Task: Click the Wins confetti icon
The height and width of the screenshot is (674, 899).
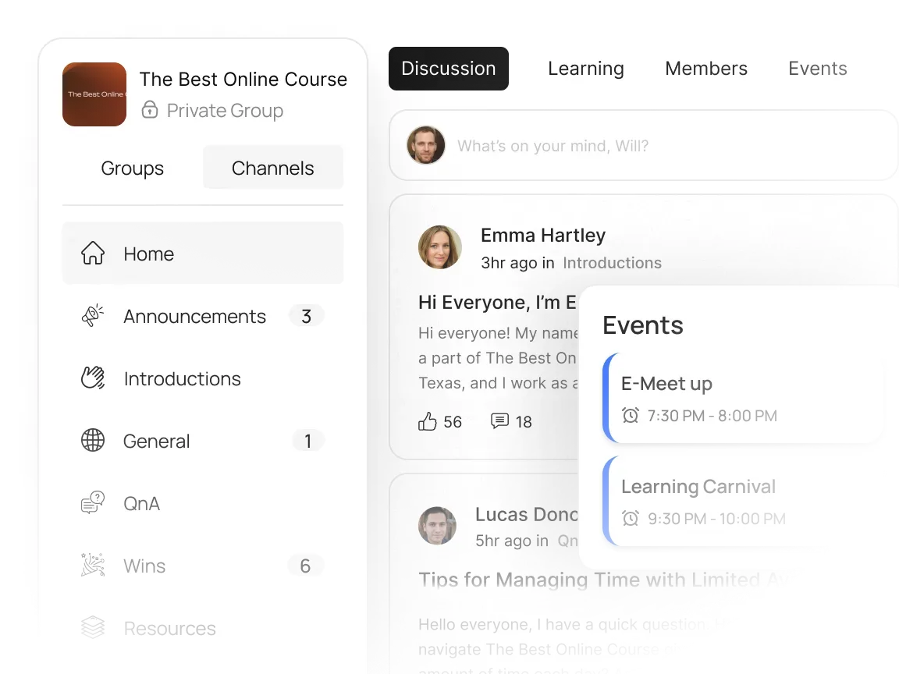Action: (92, 565)
